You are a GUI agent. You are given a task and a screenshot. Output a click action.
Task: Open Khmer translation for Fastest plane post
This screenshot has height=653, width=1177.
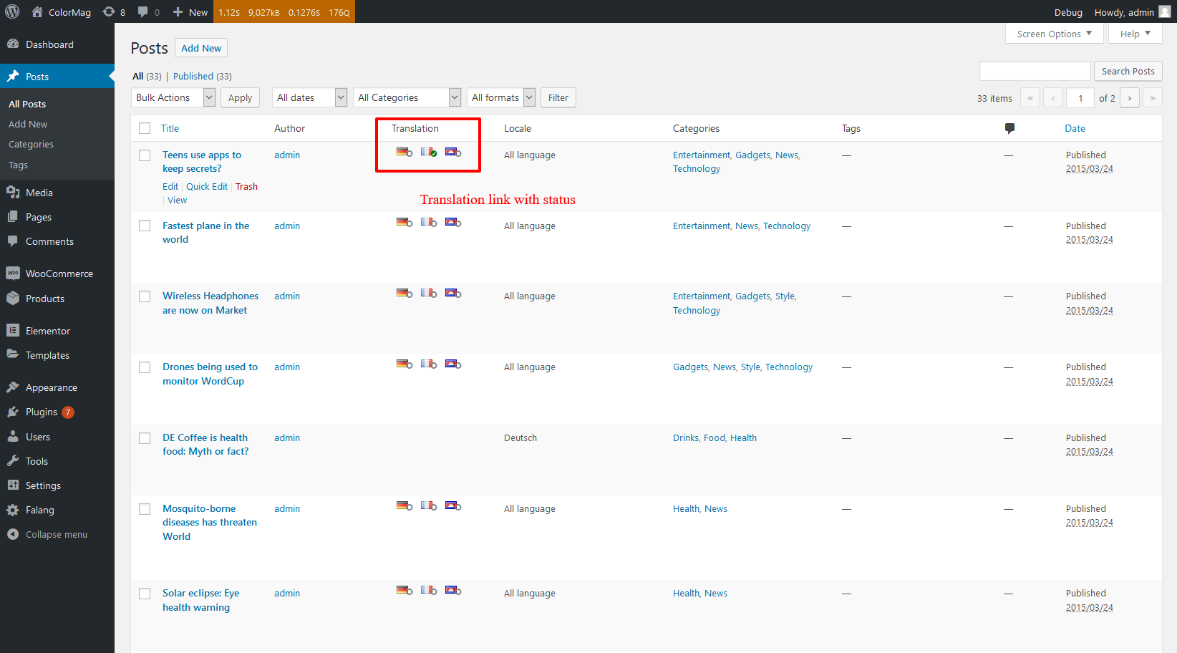coord(453,222)
